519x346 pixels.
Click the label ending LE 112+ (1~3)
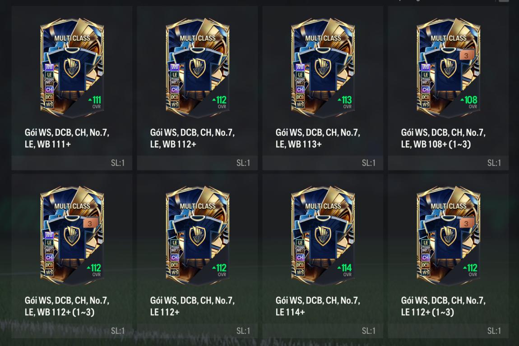pos(443,306)
